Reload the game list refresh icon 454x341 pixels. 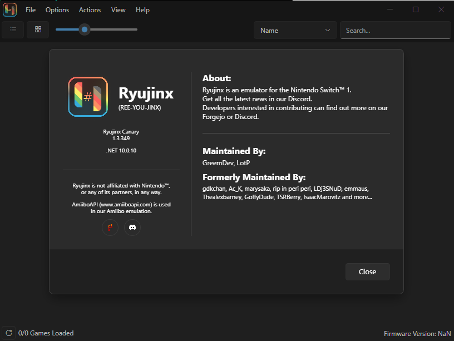(9, 333)
